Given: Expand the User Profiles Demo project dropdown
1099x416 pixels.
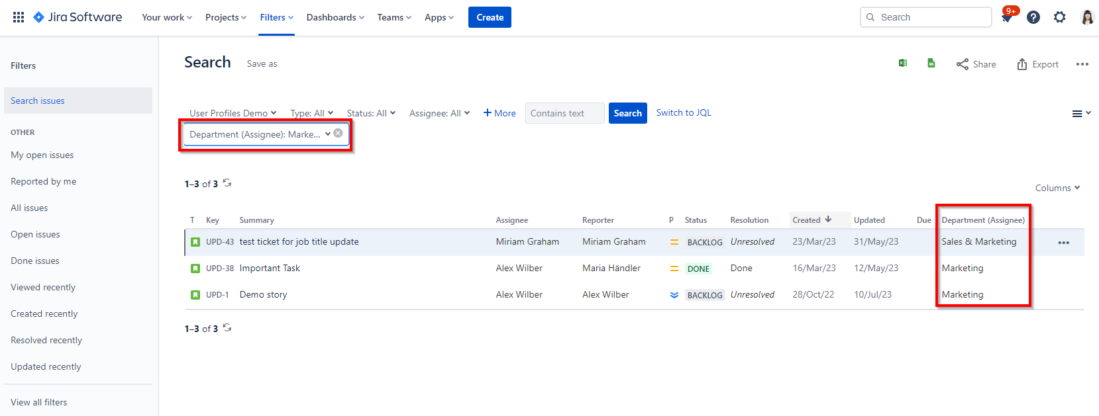Looking at the screenshot, I should pyautogui.click(x=233, y=113).
